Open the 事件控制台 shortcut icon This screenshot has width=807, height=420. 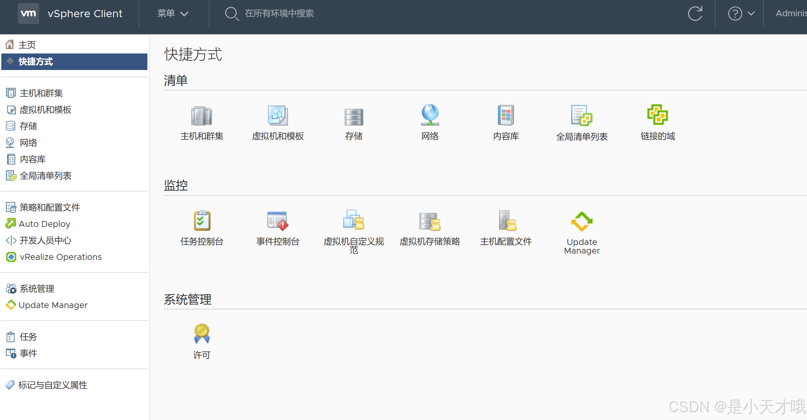click(278, 221)
